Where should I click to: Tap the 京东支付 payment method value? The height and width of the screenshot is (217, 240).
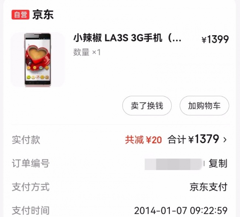click(x=209, y=187)
